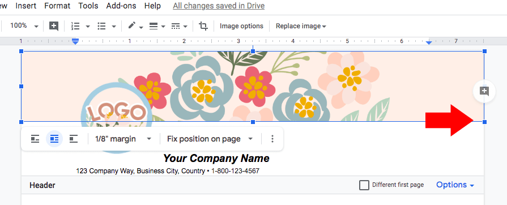Viewport: 507px width, 205px height.
Task: Open the Tools menu
Action: tap(88, 6)
